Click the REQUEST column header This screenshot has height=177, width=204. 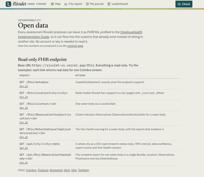click(x=24, y=75)
